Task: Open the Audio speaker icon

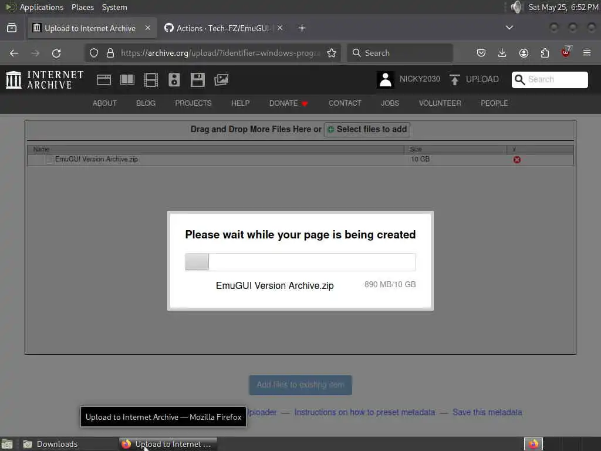Action: click(174, 80)
